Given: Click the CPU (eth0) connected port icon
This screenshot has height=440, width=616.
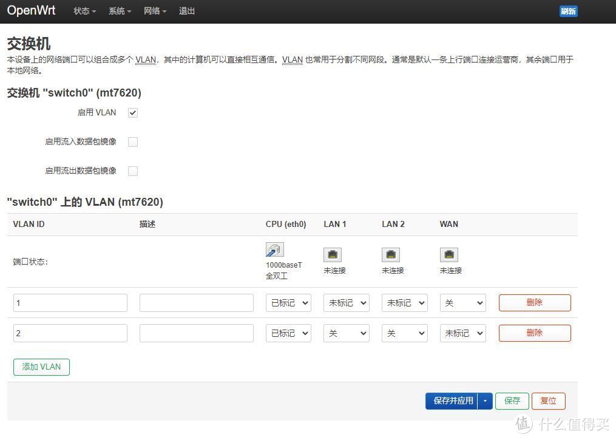Looking at the screenshot, I should pyautogui.click(x=274, y=249).
